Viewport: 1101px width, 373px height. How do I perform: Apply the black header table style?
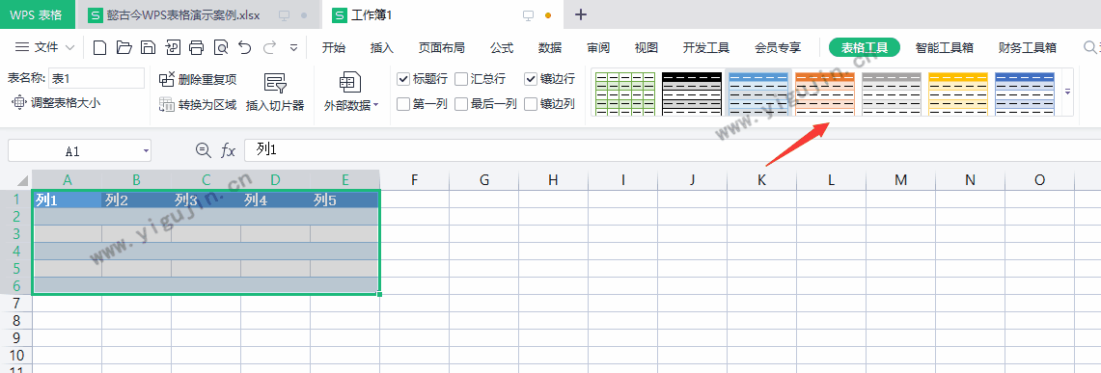pos(692,93)
